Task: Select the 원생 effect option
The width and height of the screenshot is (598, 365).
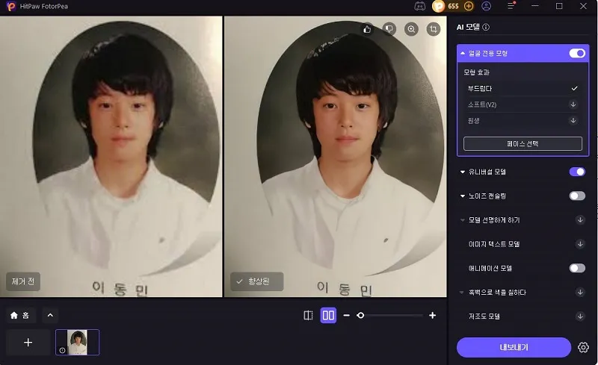Action: point(523,120)
